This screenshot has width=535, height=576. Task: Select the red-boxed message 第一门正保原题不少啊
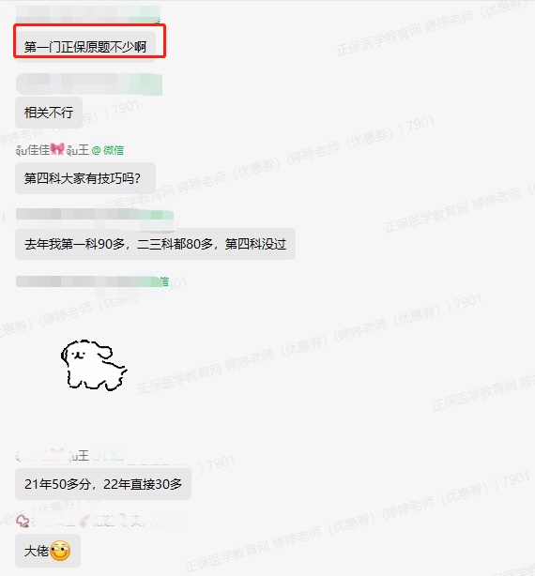pos(85,47)
